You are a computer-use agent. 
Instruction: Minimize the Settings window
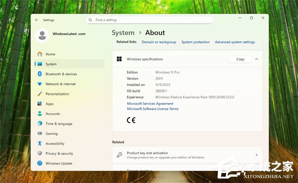point(240,18)
